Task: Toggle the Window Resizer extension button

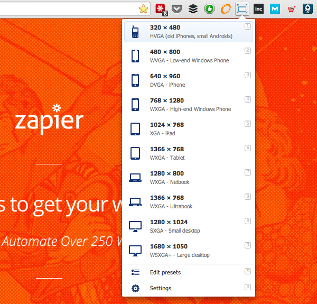Action: (242, 8)
